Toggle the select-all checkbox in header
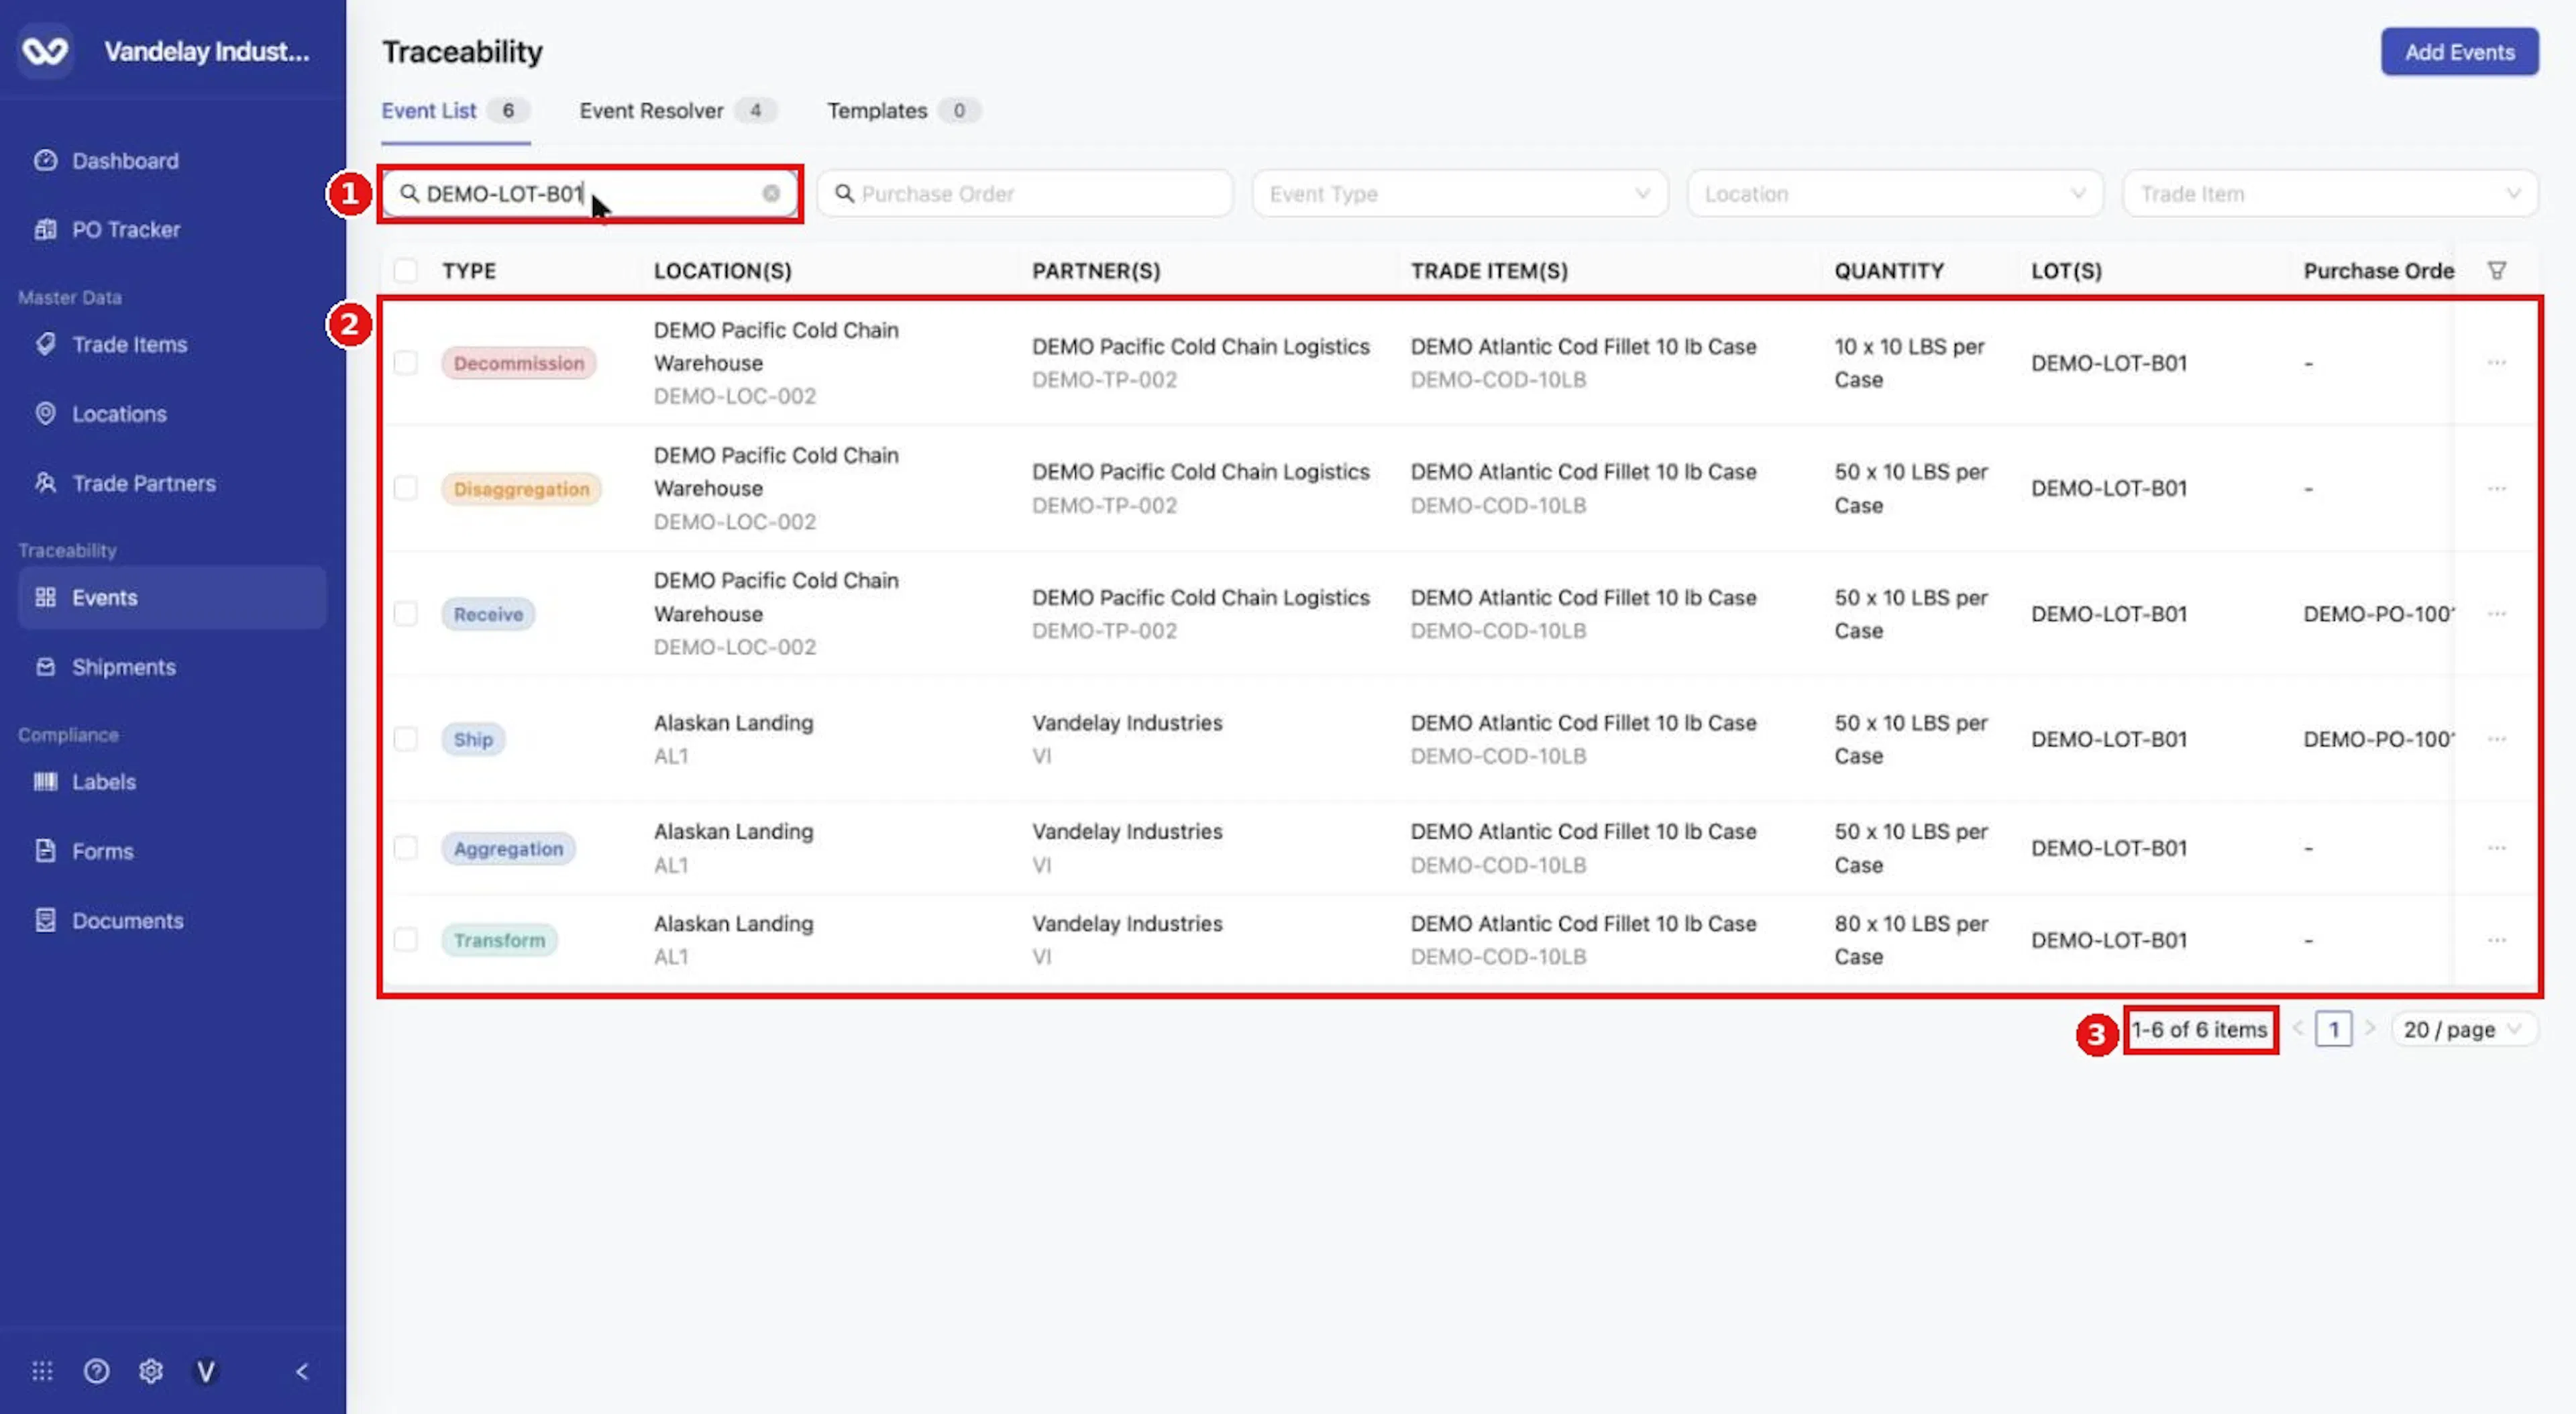Screen dimensions: 2576x1414 (405, 270)
